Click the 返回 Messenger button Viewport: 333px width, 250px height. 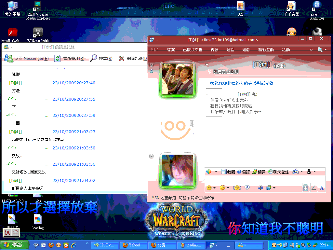[x=27, y=59]
